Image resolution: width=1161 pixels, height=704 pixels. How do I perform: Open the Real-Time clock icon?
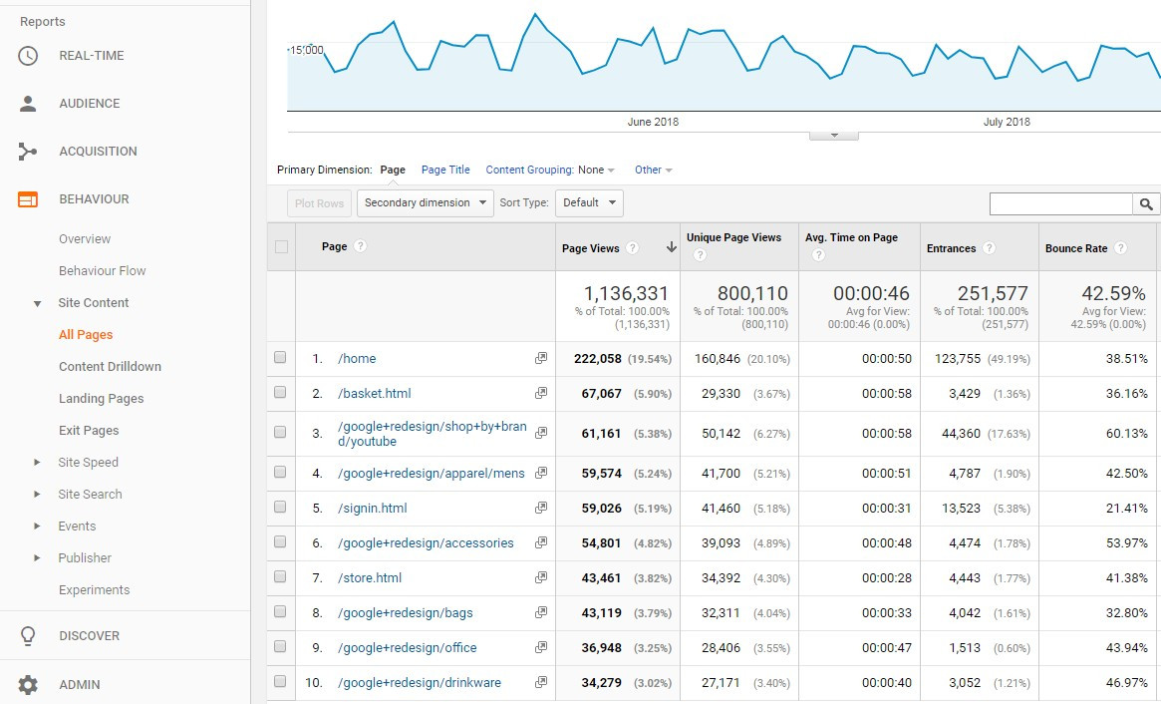pos(28,56)
